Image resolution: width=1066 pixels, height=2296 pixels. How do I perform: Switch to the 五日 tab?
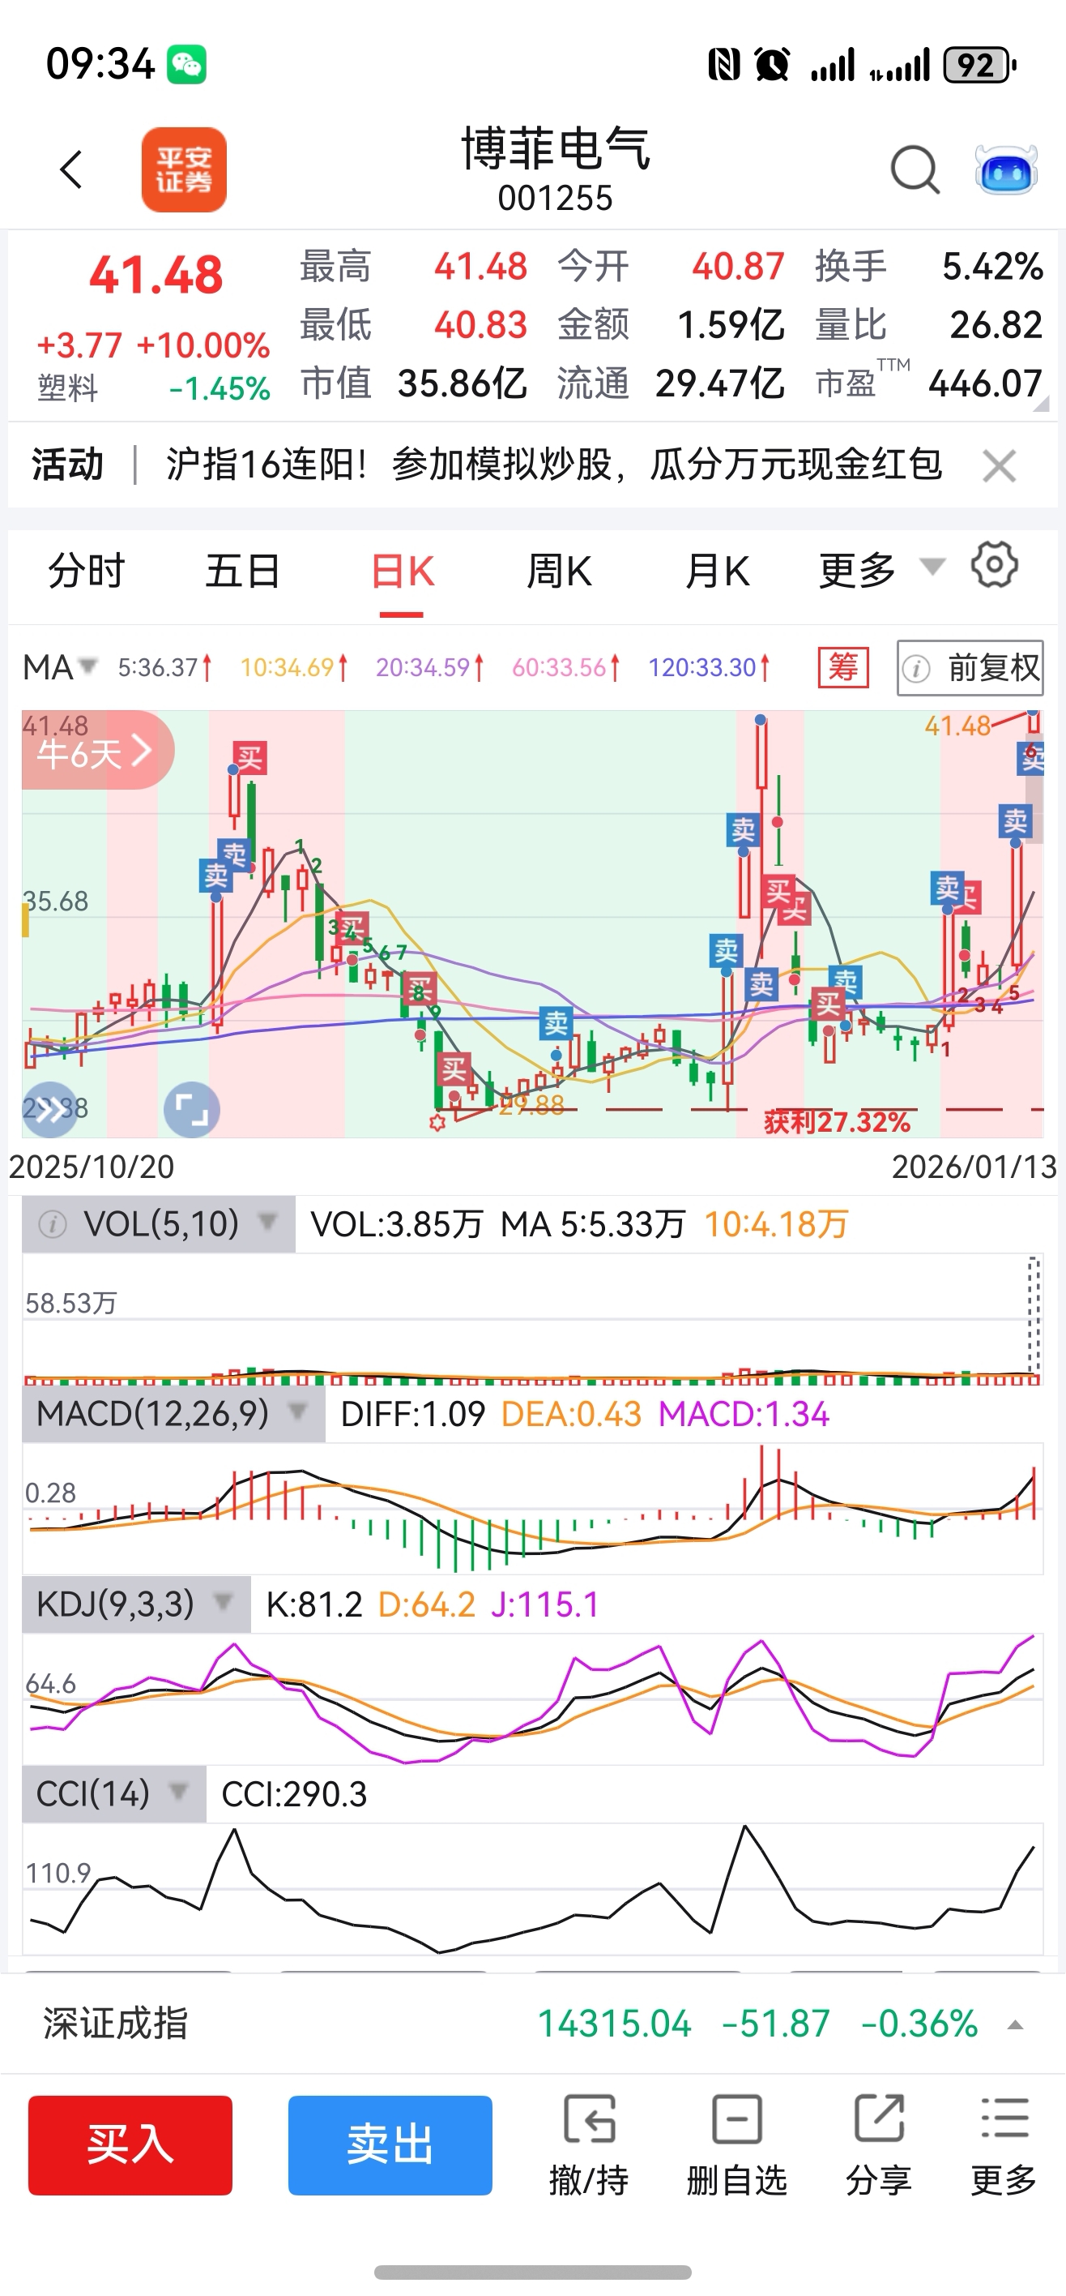click(243, 571)
